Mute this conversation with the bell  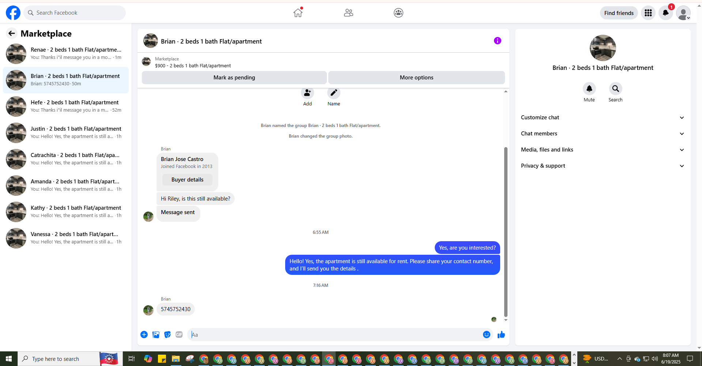click(589, 89)
